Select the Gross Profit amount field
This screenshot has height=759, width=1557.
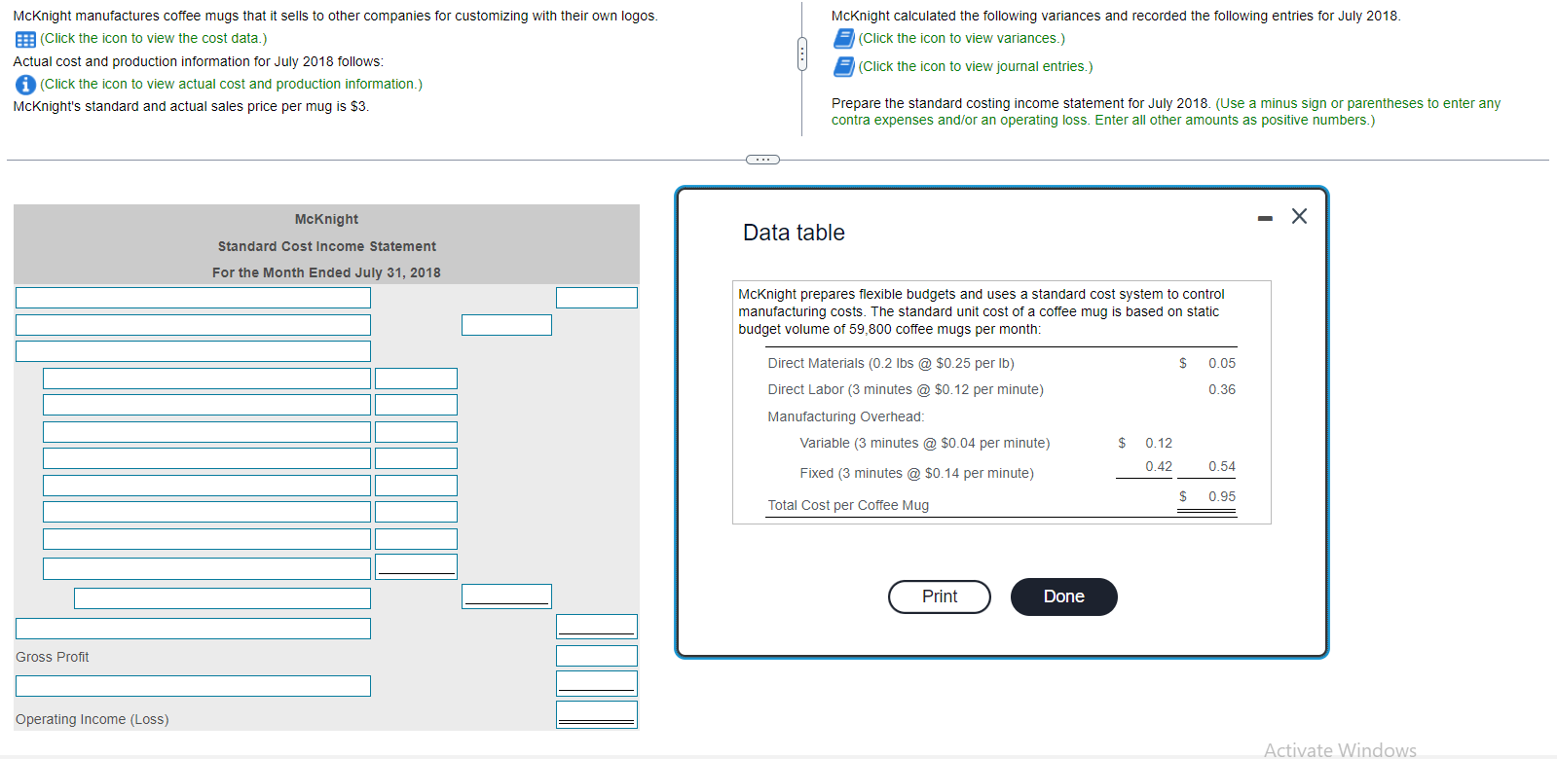click(597, 656)
